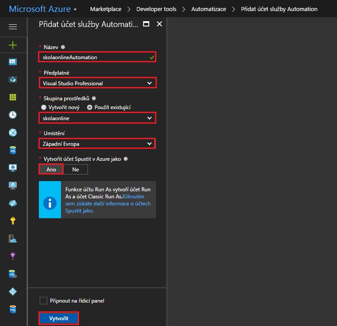Open the server with cloud icon in the sidebar
Viewport: 337px width, 326px height.
13,239
